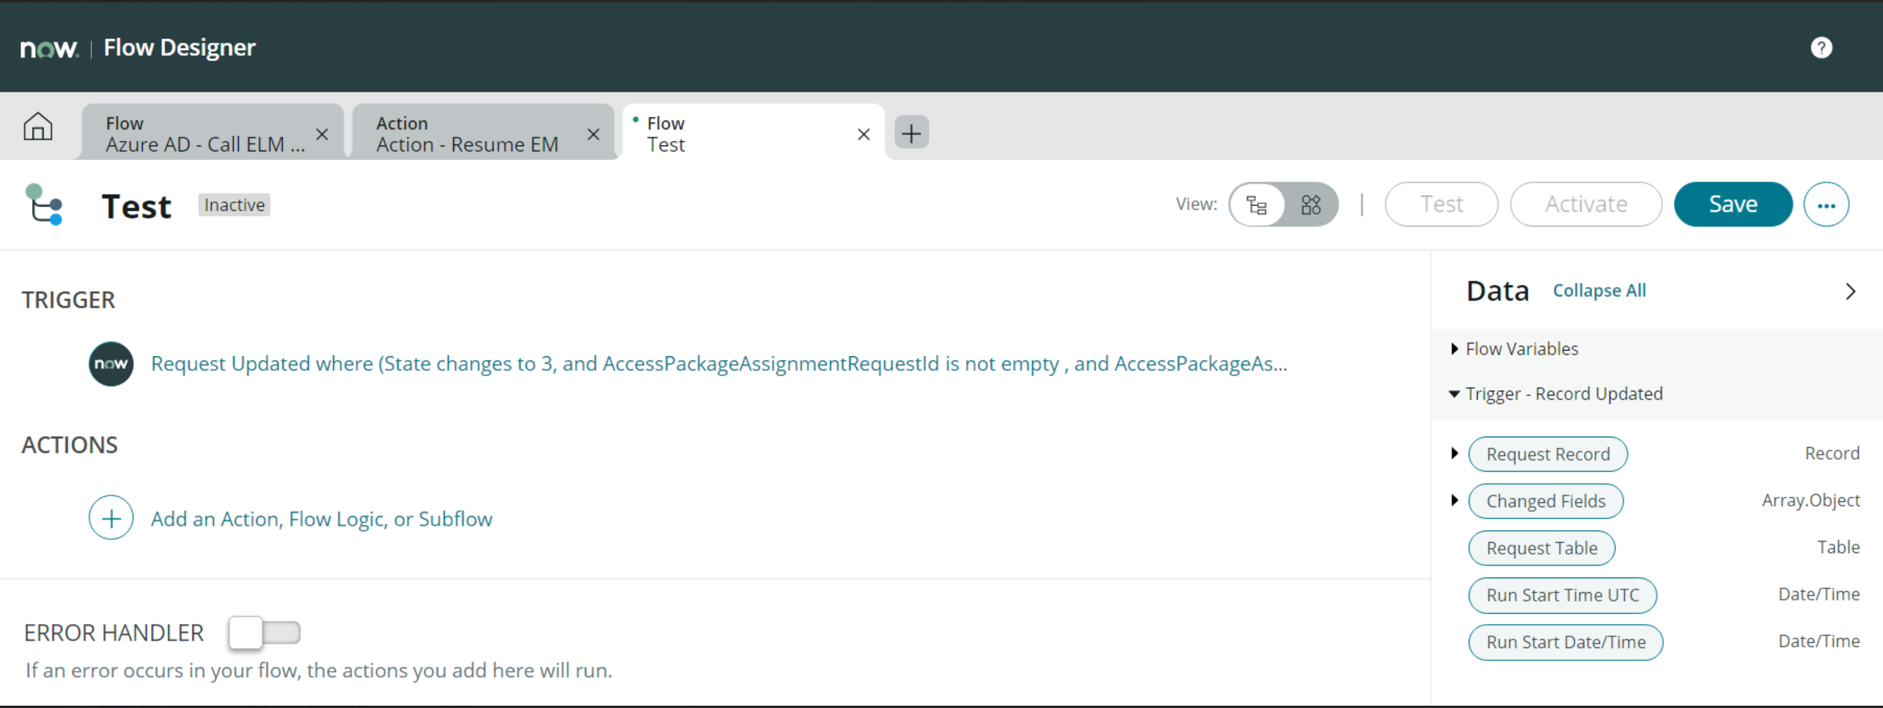Save the flow

pyautogui.click(x=1733, y=204)
